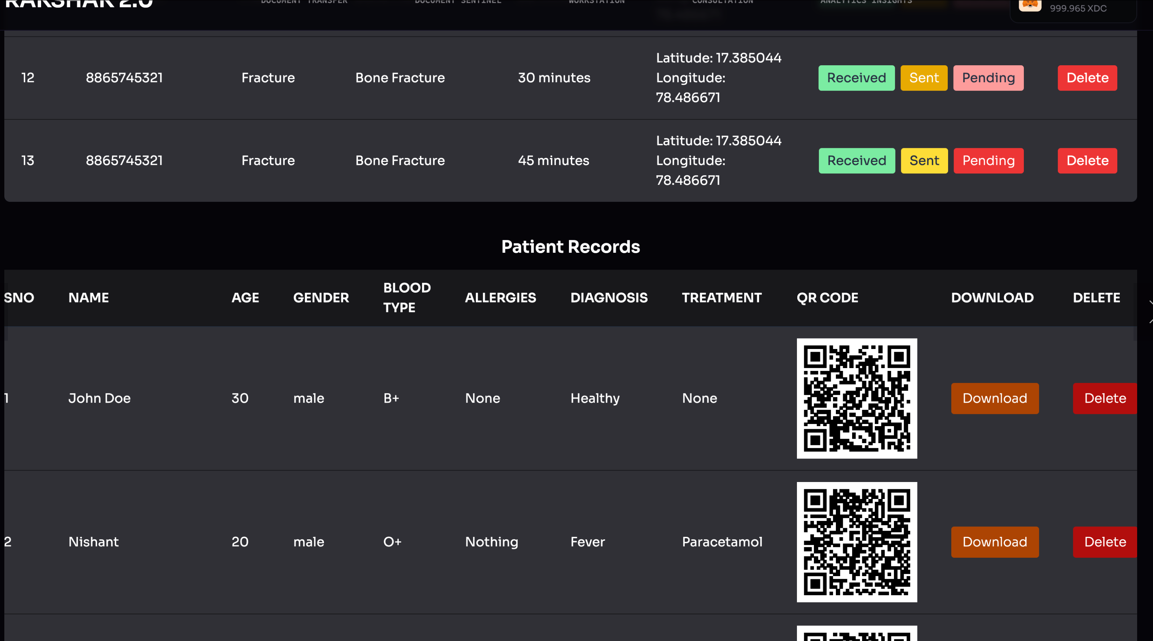Mark request 13 as Received
Viewport: 1153px width, 641px height.
[856, 160]
